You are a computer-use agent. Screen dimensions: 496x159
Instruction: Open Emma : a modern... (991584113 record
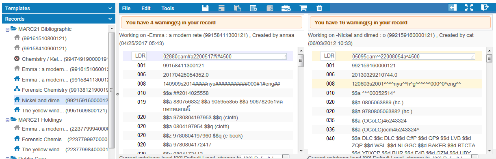pyautogui.click(x=65, y=79)
